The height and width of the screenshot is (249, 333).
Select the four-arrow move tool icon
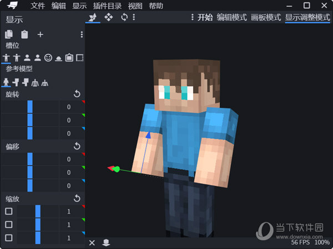click(109, 17)
